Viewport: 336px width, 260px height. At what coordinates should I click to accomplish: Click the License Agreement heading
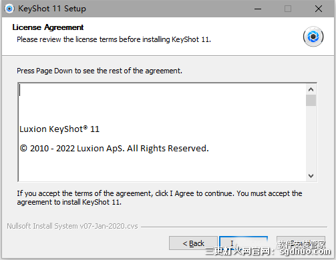48,27
